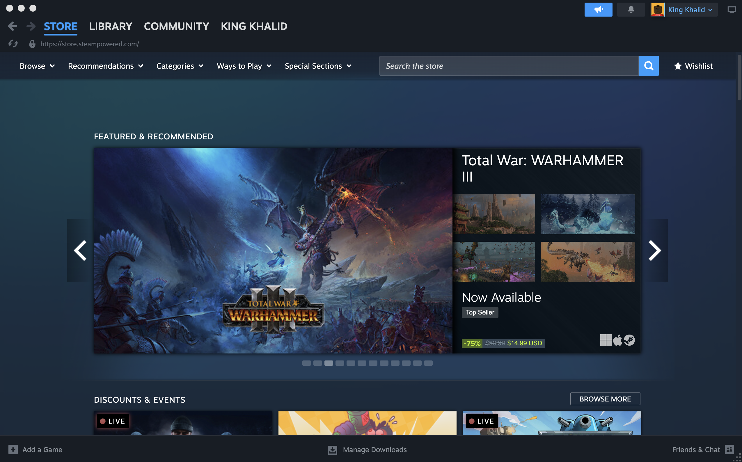Click the Add a Game plus icon
The image size is (742, 462).
click(13, 449)
